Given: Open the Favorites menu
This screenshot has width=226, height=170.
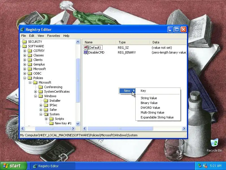Looking at the screenshot, I should tap(53, 36).
